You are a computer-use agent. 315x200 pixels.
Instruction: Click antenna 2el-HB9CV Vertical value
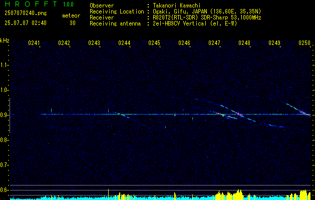(195, 23)
